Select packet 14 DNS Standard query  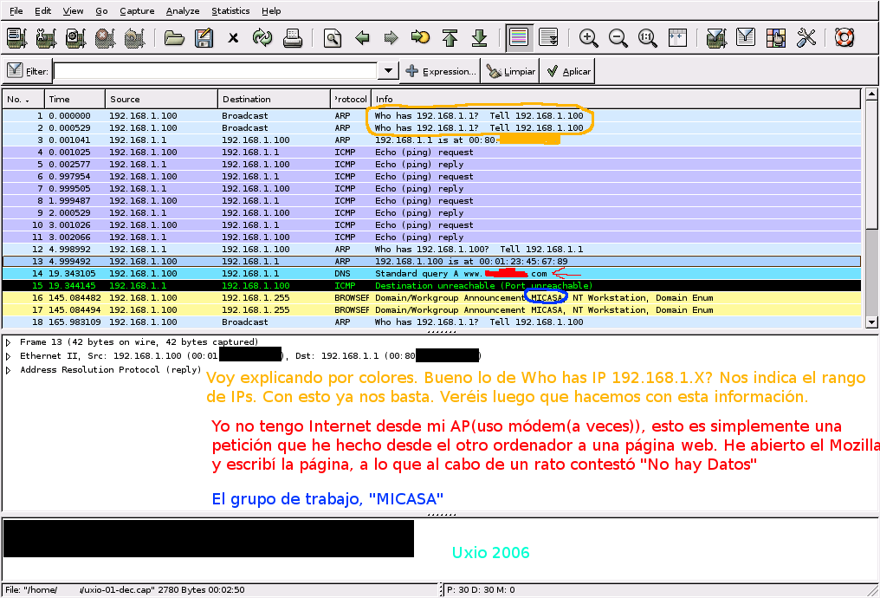pos(431,274)
